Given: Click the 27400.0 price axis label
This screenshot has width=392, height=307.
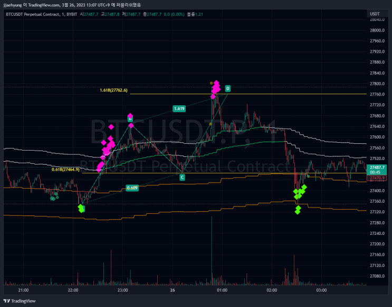Looking at the screenshot, I should pyautogui.click(x=377, y=191).
